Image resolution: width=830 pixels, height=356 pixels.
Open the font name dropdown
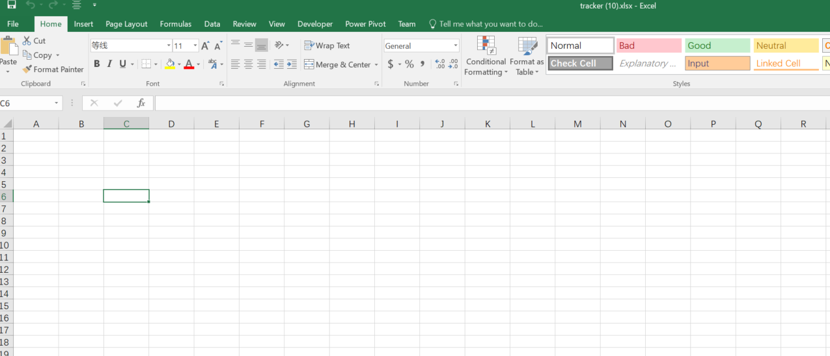[169, 45]
